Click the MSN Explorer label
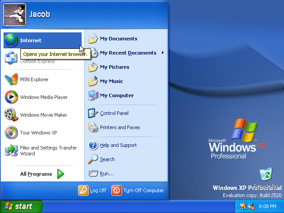The image size is (284, 213). pos(34,79)
